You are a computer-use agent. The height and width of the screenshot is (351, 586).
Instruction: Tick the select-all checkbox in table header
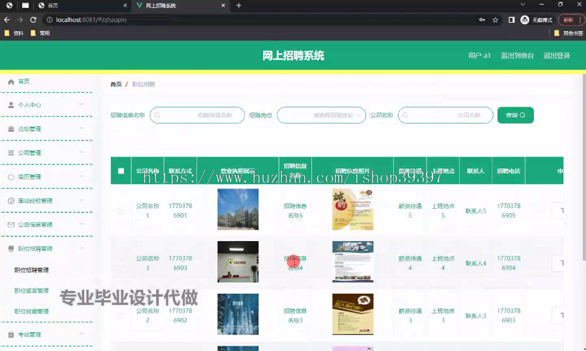[x=120, y=171]
